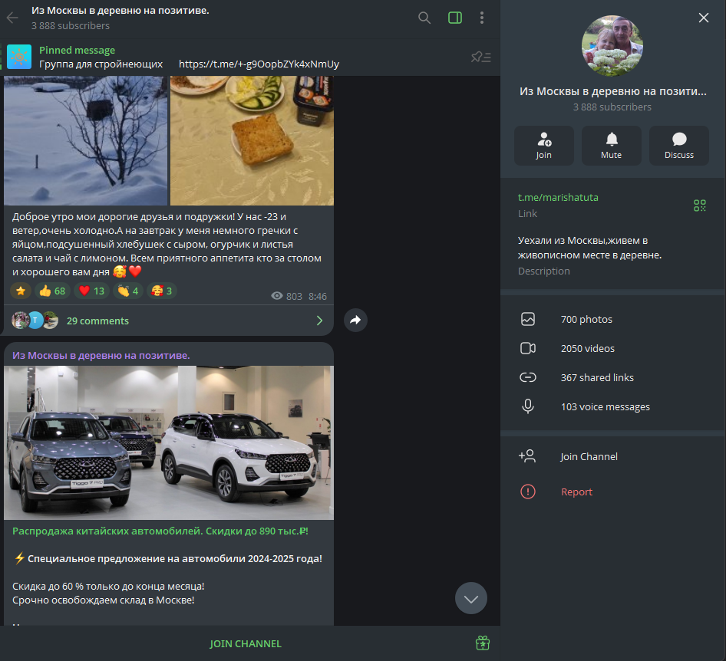The width and height of the screenshot is (726, 661).
Task: Open the gift icon in bottom bar
Action: [483, 643]
